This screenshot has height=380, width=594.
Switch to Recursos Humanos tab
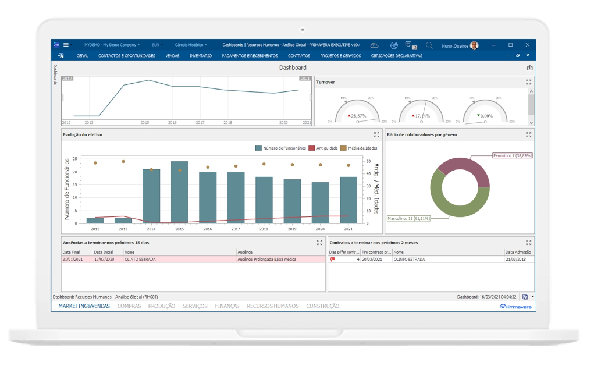tap(272, 306)
